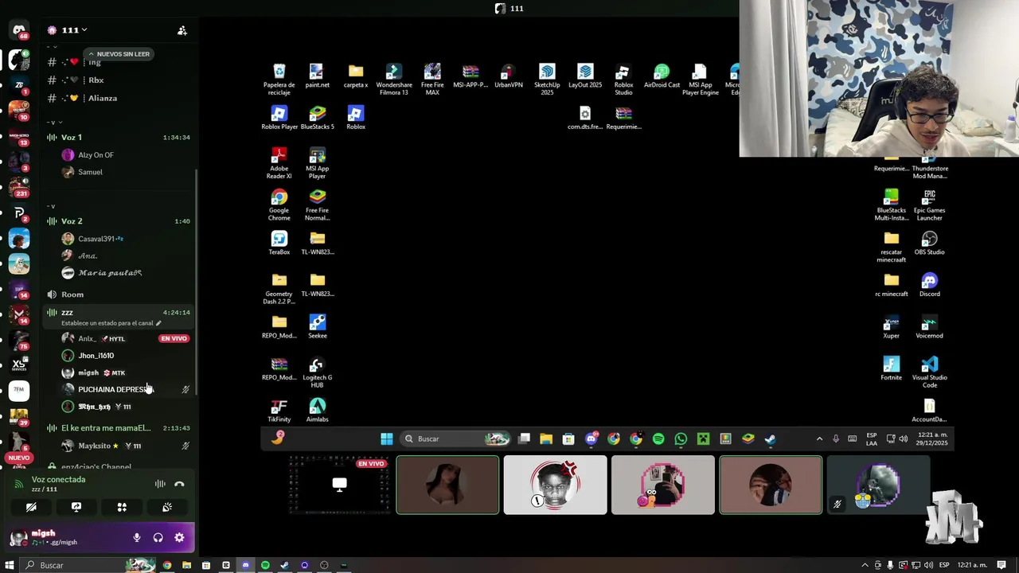Click the Windows Start button at bottom-left

pos(10,565)
